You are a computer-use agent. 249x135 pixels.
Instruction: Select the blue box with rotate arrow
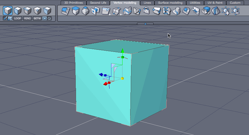[x=206, y=11]
